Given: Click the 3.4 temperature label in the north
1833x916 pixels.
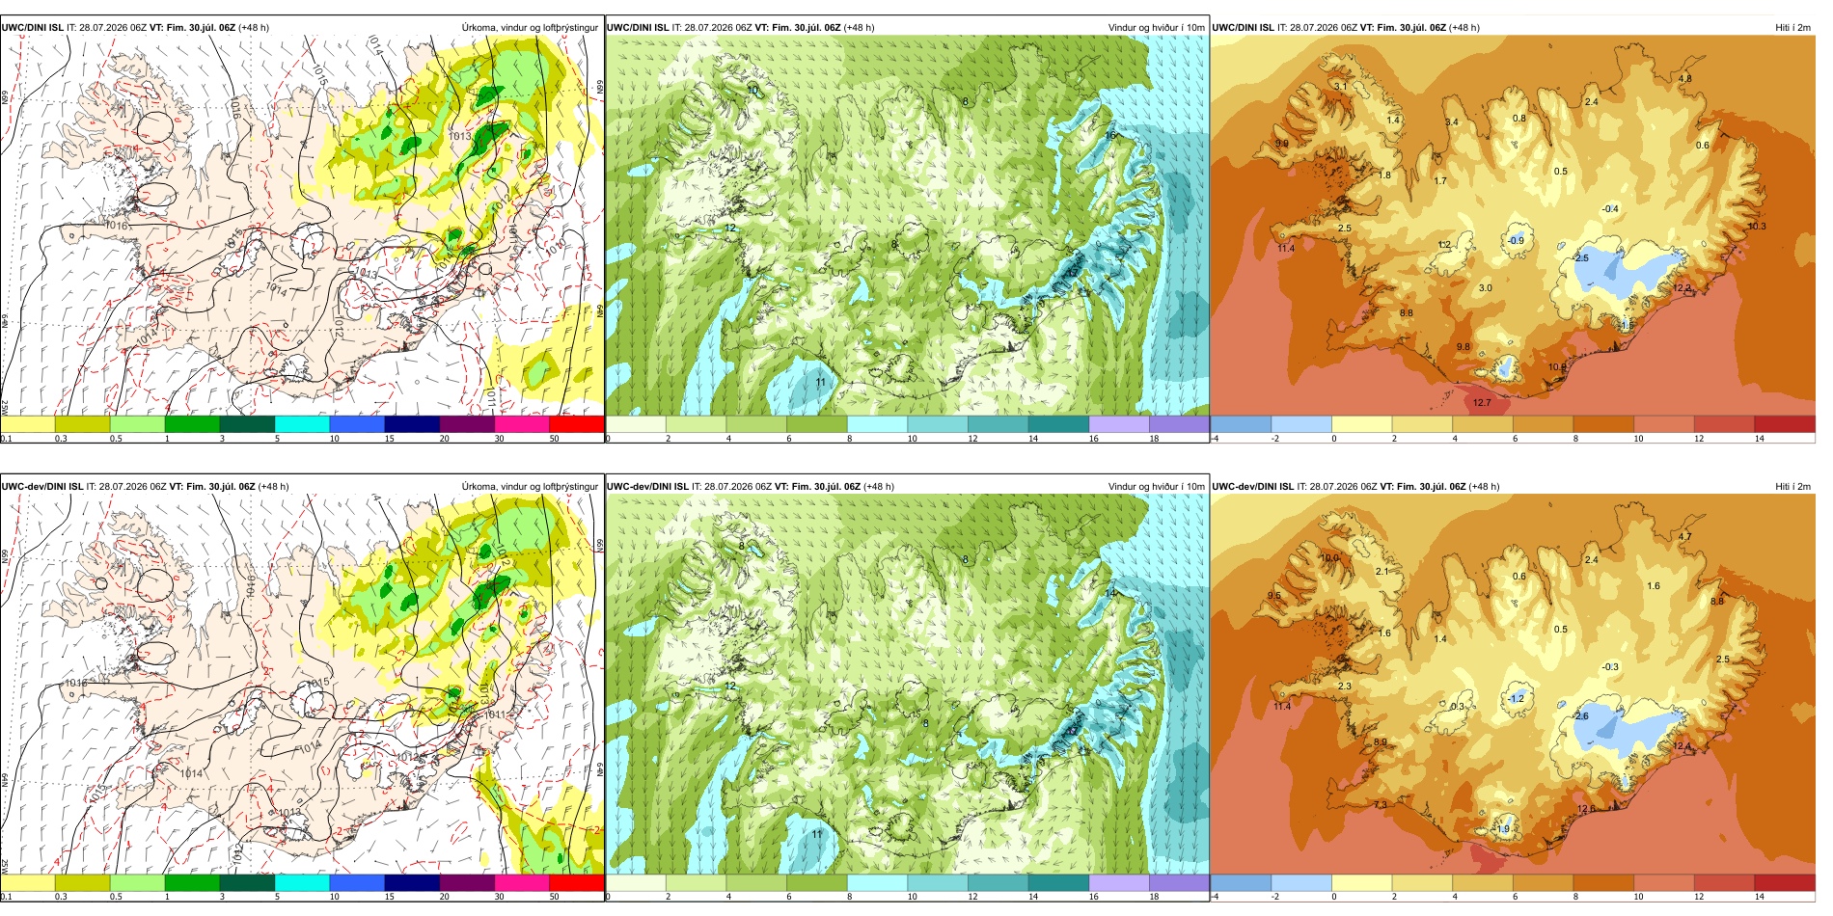Looking at the screenshot, I should [x=1452, y=122].
